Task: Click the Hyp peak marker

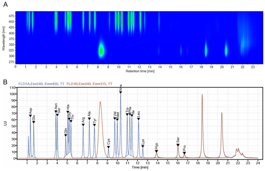Action: (x=157, y=151)
